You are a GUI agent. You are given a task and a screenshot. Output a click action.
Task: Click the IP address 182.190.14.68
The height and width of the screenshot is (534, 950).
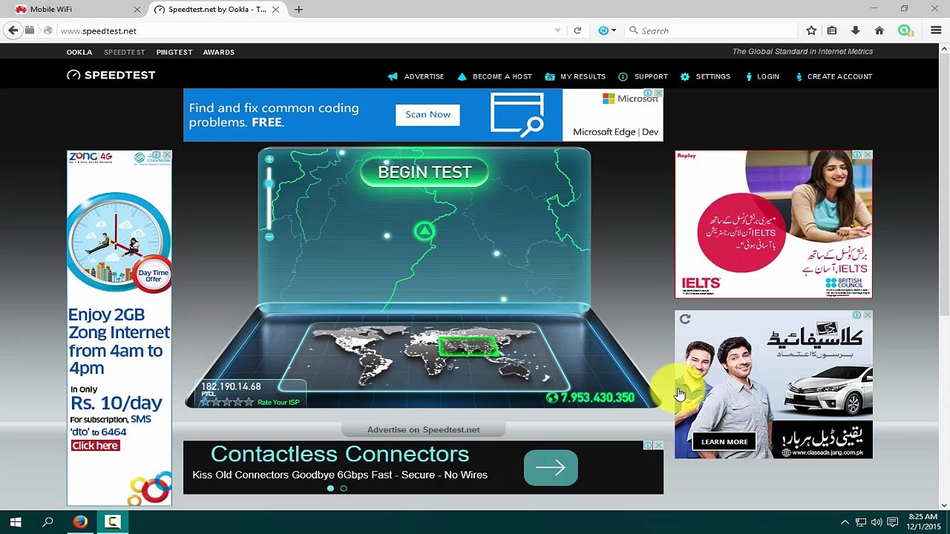(231, 386)
